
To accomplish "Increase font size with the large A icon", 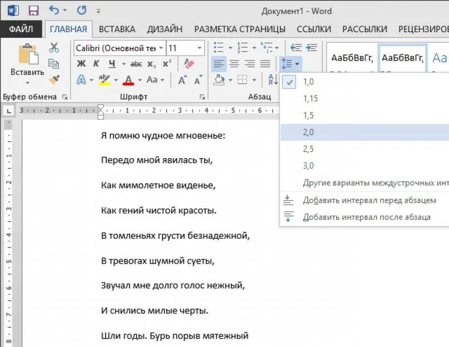I will 182,80.
